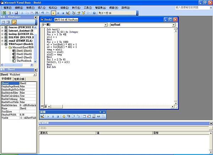Click the project tree horizontal scrollbar right arrow
Screen dimensions: 213x155
coord(32,65)
